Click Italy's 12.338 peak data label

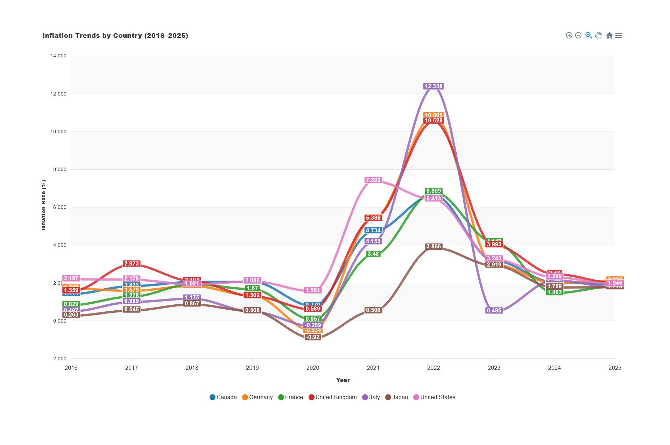433,86
